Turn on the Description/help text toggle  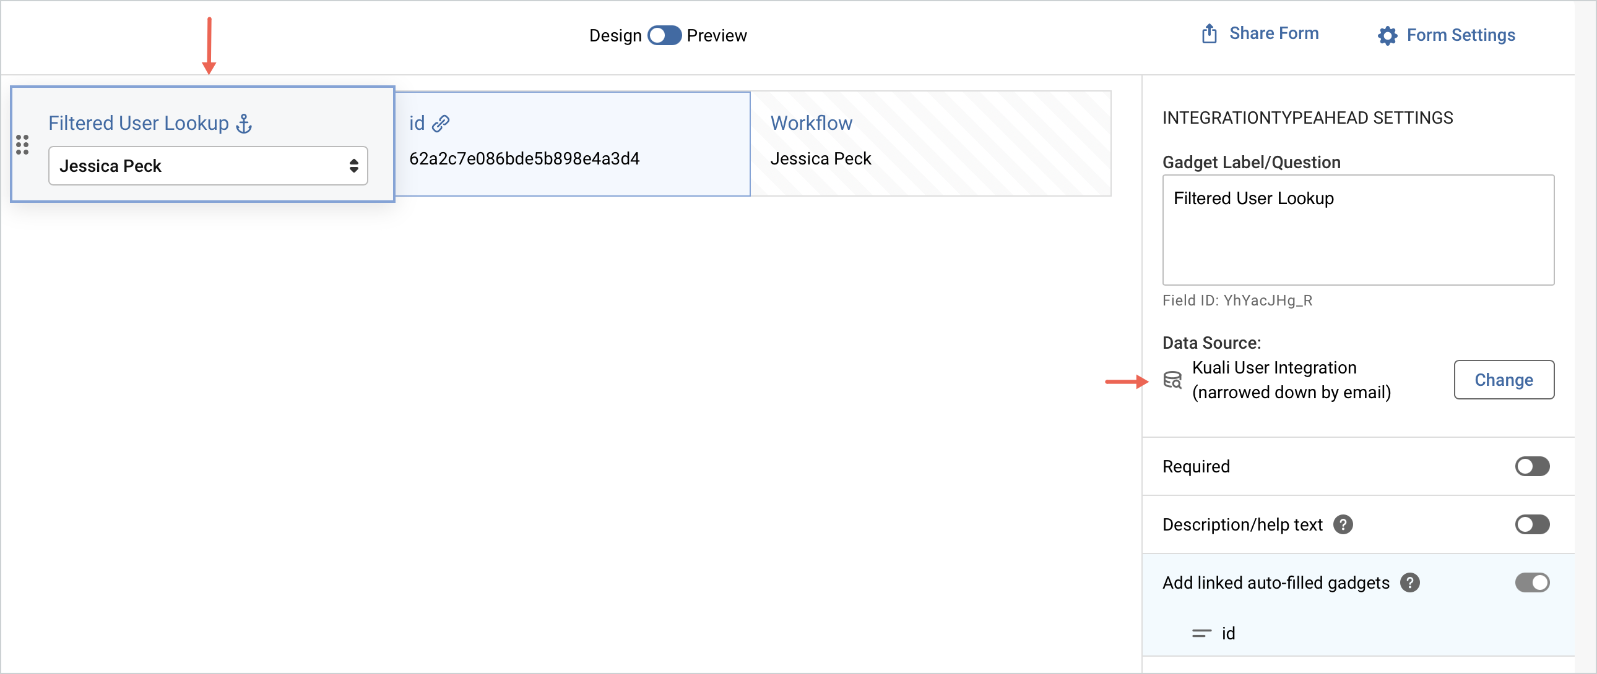1532,524
